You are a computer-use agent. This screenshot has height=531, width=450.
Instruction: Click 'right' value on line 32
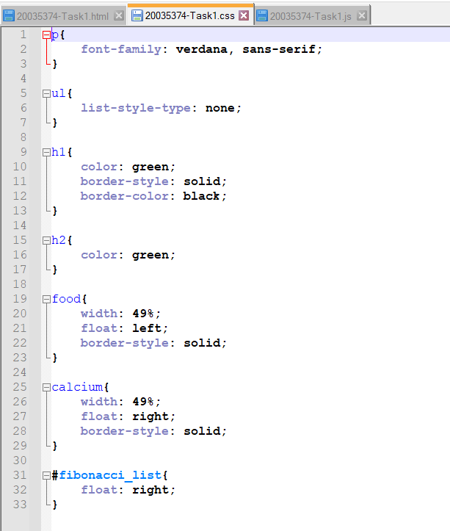150,490
